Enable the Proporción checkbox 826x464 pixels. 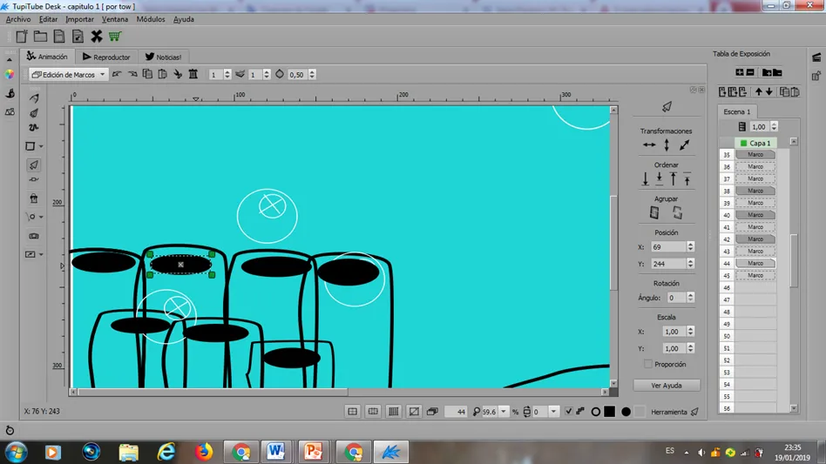pos(648,364)
